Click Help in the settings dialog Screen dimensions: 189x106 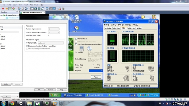(62, 90)
